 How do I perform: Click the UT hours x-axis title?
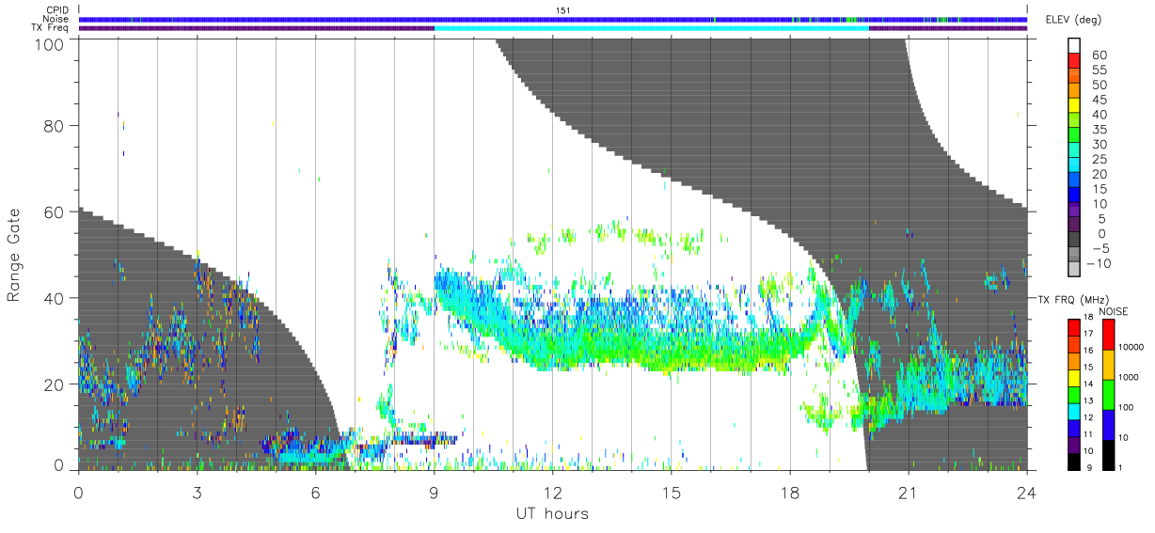pos(552,513)
